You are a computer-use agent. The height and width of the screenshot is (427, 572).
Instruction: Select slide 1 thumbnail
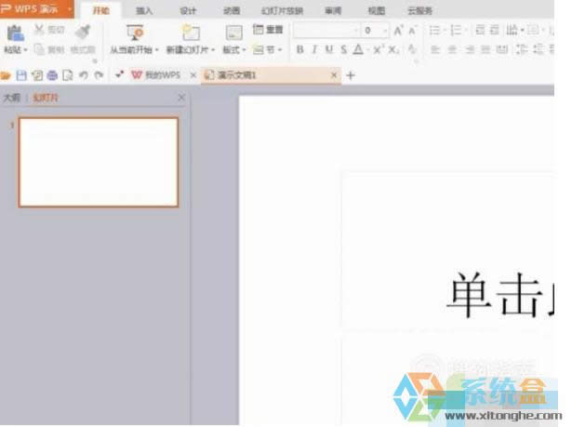[99, 162]
